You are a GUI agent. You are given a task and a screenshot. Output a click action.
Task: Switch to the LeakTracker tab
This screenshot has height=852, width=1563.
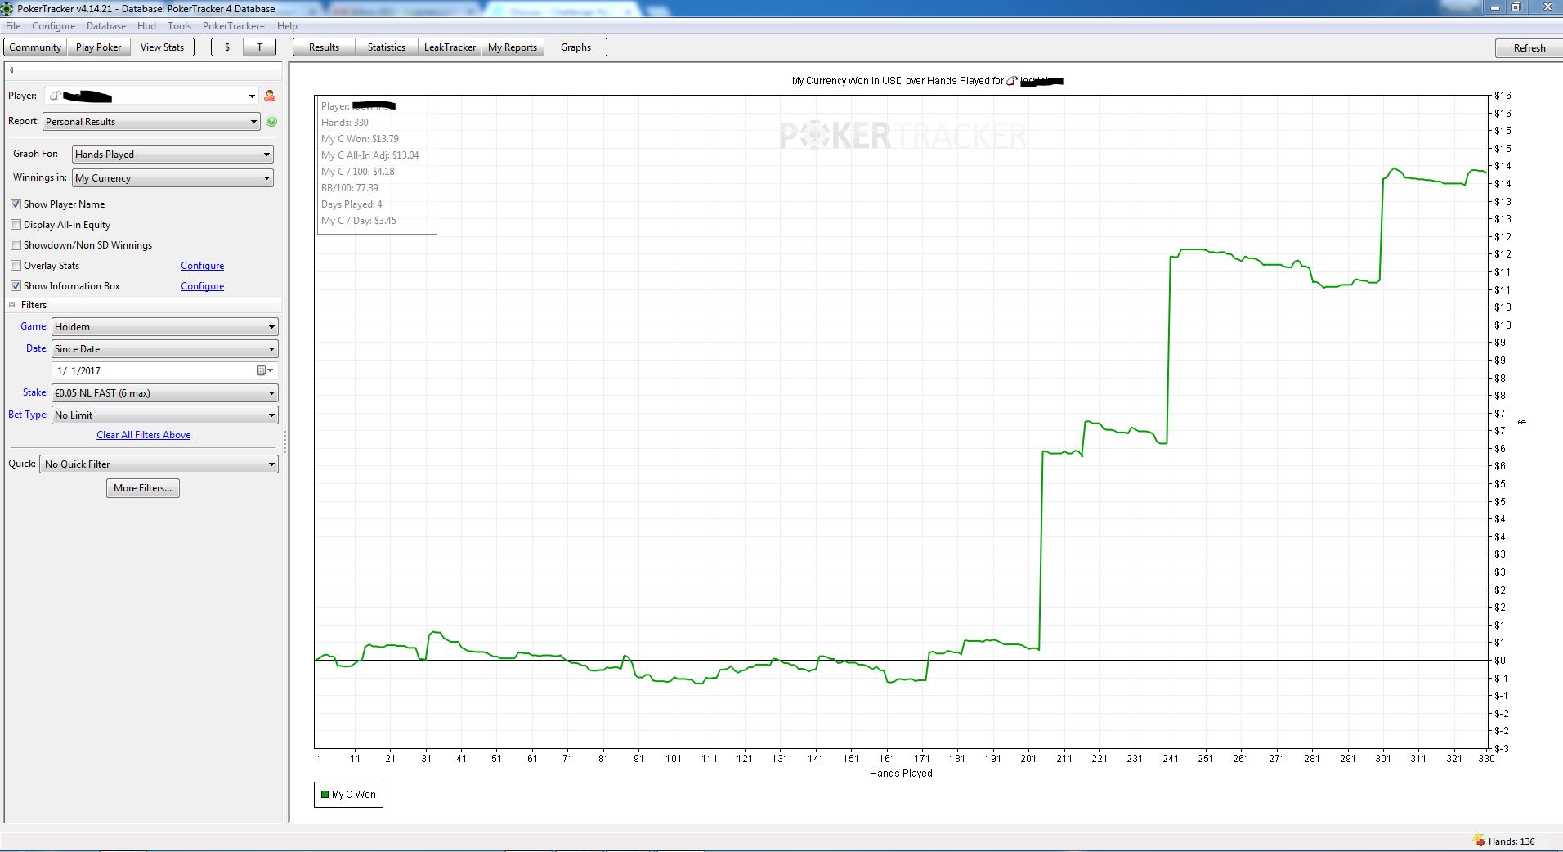click(450, 47)
